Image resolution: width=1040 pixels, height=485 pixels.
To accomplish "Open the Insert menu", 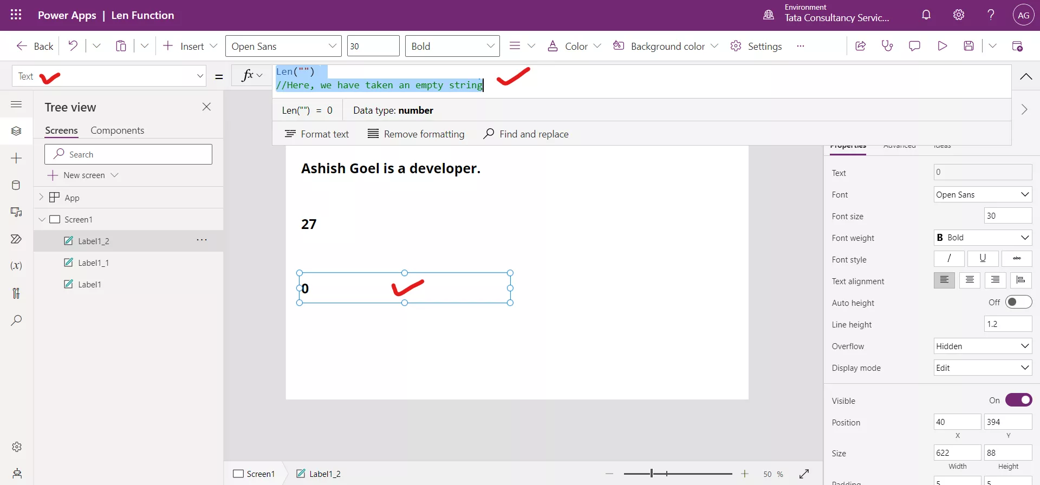I will click(x=190, y=46).
